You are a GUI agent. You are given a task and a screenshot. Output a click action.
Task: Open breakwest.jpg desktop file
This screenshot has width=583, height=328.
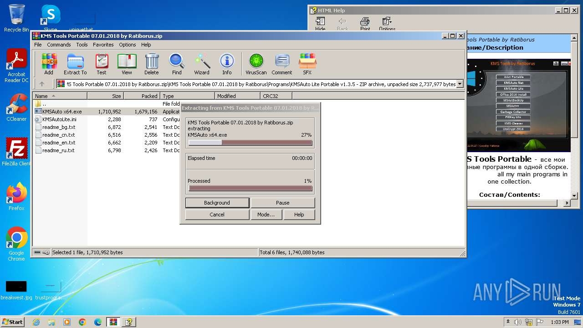point(16,290)
